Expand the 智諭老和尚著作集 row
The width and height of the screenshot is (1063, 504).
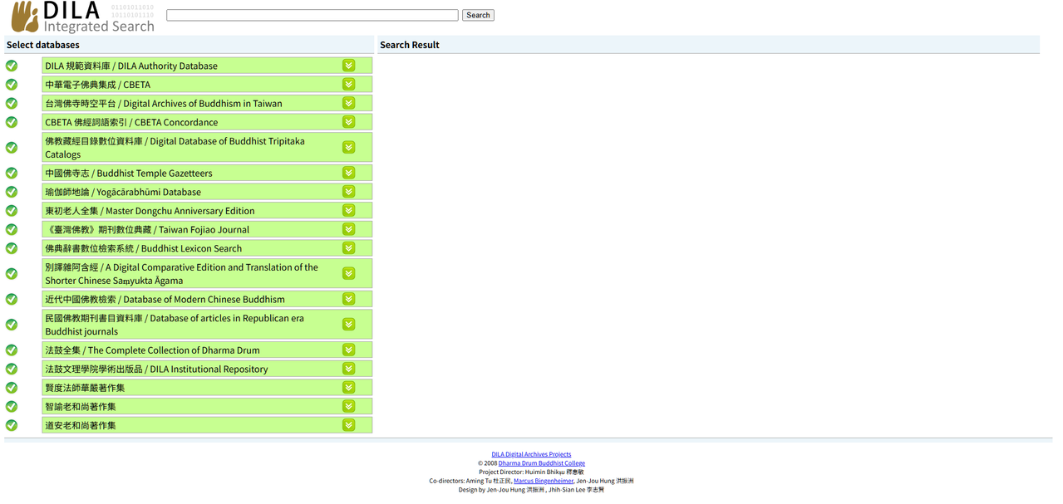click(349, 406)
